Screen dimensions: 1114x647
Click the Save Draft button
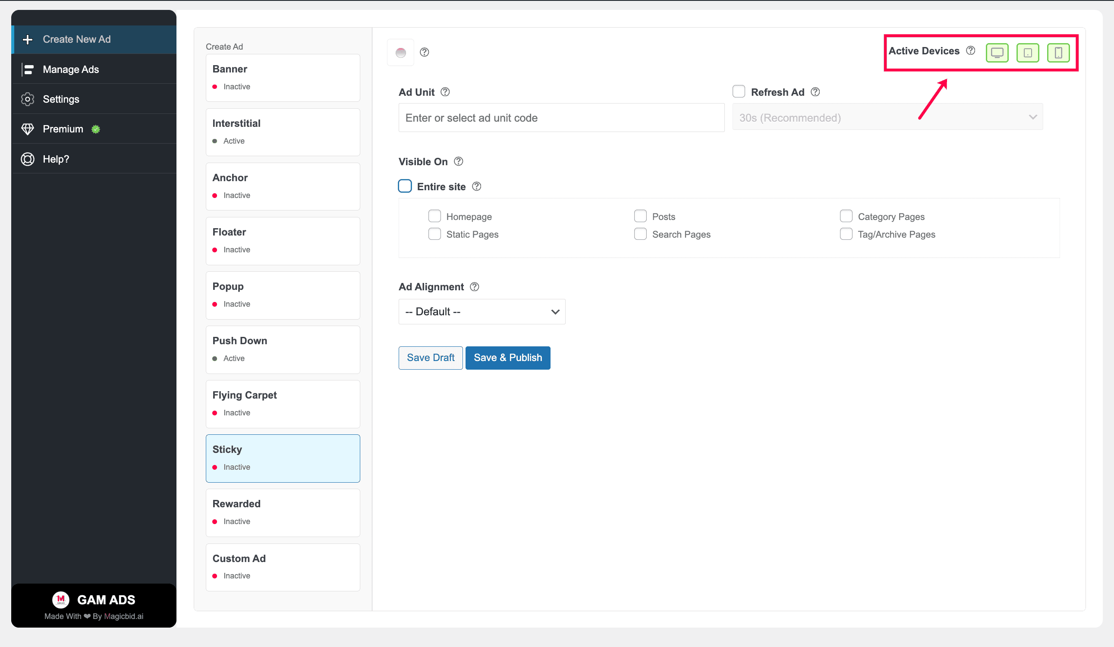431,358
